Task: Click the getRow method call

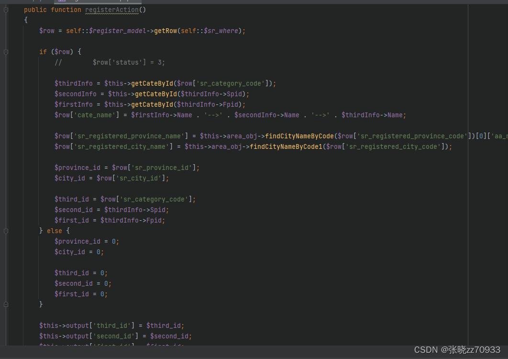Action: click(x=166, y=31)
